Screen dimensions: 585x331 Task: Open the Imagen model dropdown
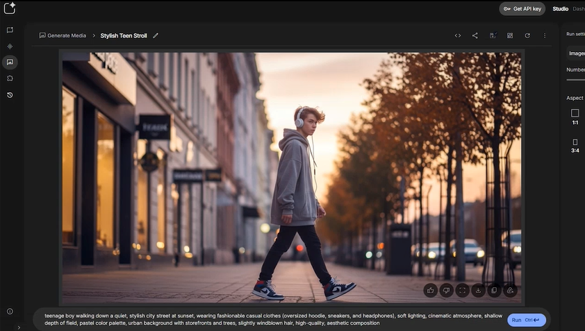point(576,53)
